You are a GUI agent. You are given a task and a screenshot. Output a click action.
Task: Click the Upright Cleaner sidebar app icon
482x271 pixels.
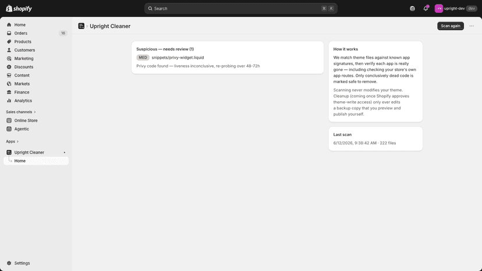[x=9, y=152]
